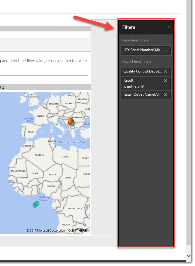Click the ALGERIA label on the map

click(x=39, y=155)
